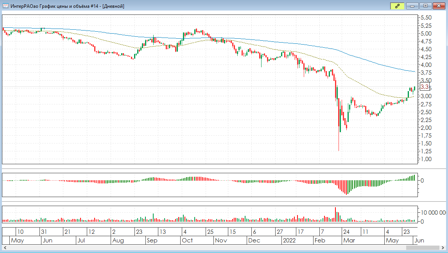The width and height of the screenshot is (448, 253).
Task: Click the Mar month label
Action: pyautogui.click(x=349, y=240)
